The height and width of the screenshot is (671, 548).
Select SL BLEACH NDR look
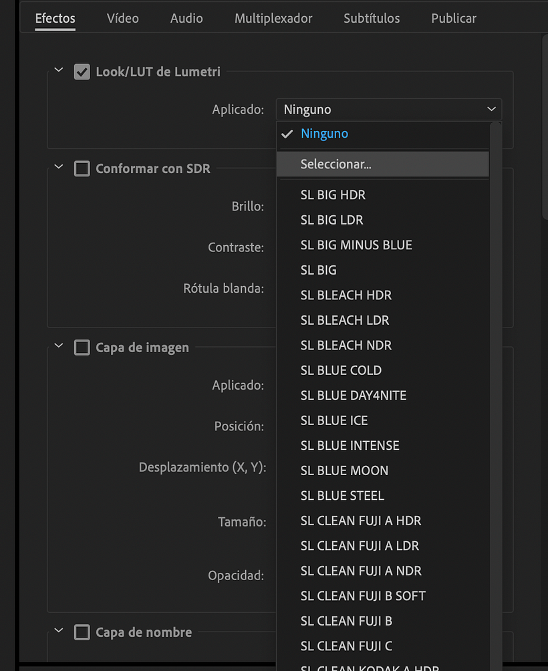pos(382,346)
